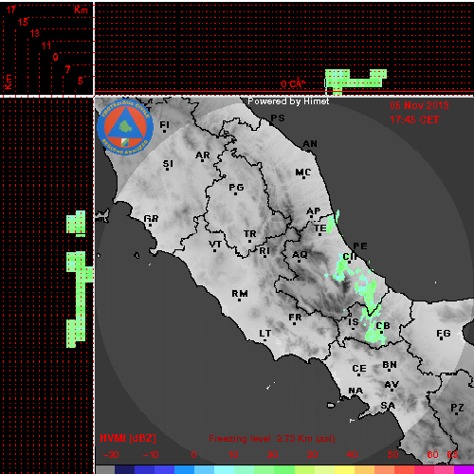Click the CB city label
The image size is (474, 474).
click(383, 326)
